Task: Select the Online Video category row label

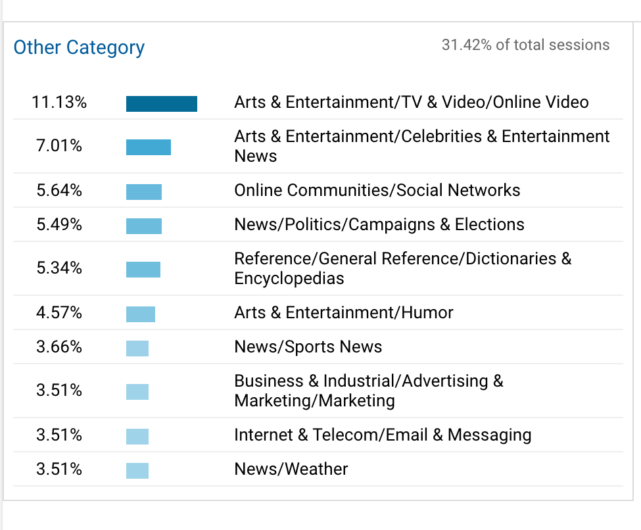Action: (411, 103)
